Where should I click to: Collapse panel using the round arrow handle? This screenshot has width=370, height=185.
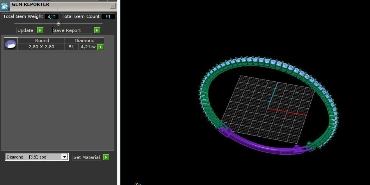coord(59,23)
